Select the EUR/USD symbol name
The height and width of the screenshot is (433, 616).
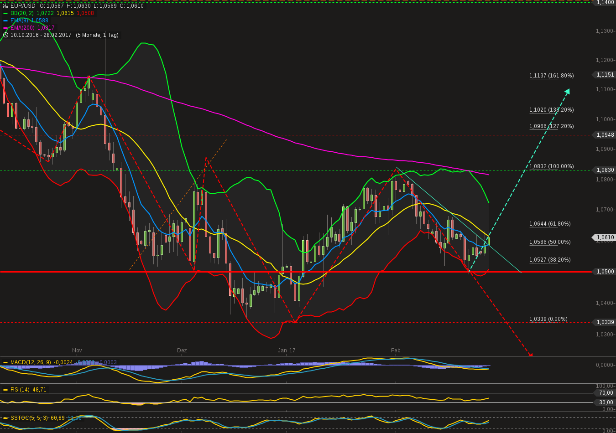23,6
